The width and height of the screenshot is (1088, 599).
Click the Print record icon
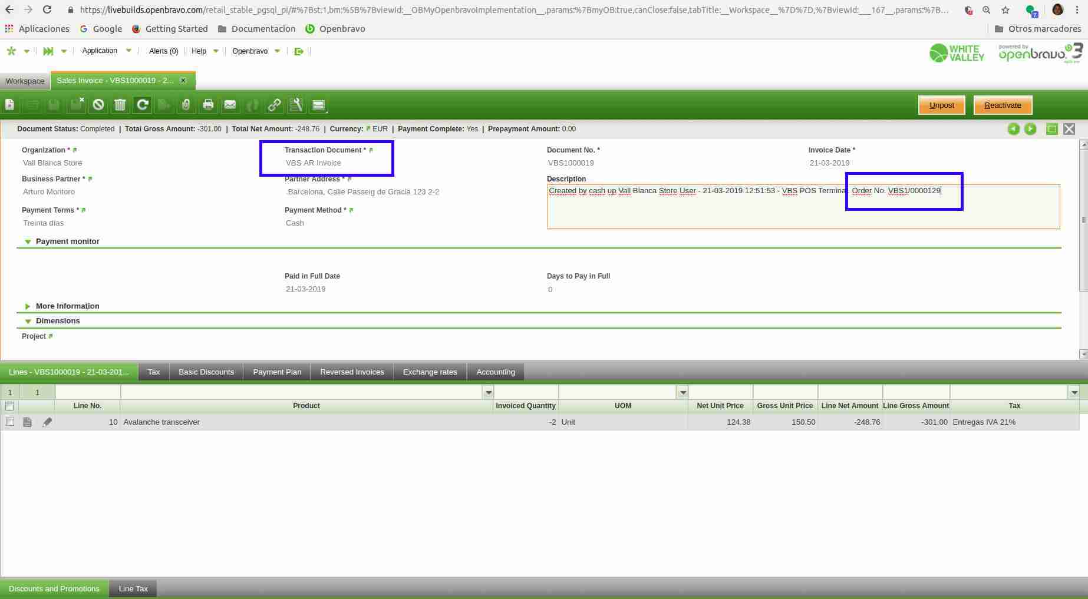(208, 105)
